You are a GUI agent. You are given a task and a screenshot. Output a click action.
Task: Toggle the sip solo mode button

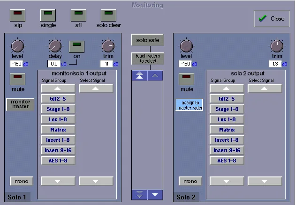pyautogui.click(x=17, y=15)
